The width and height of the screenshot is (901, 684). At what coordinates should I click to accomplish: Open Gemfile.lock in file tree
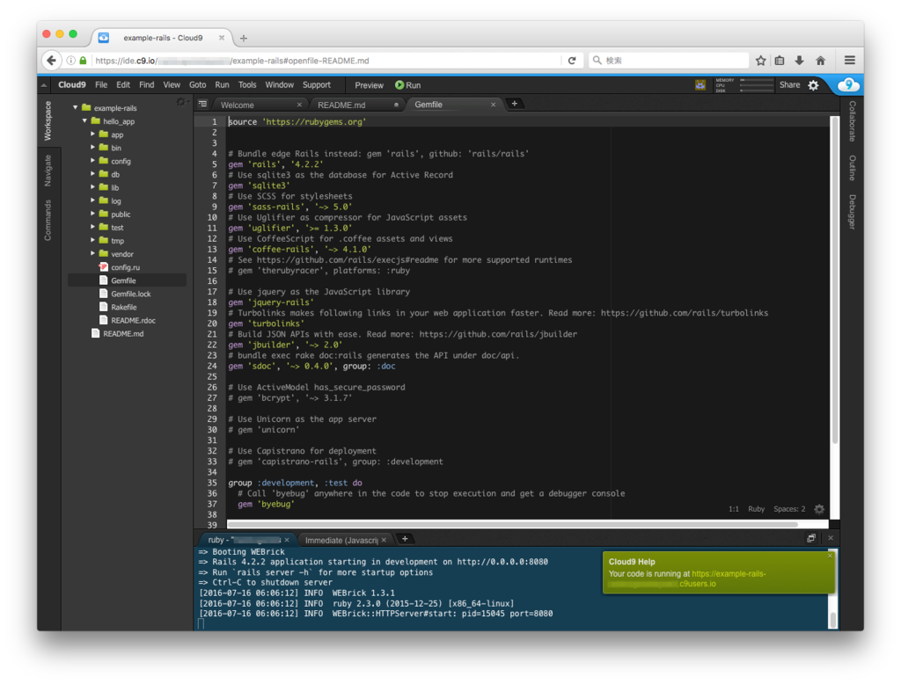pyautogui.click(x=130, y=294)
